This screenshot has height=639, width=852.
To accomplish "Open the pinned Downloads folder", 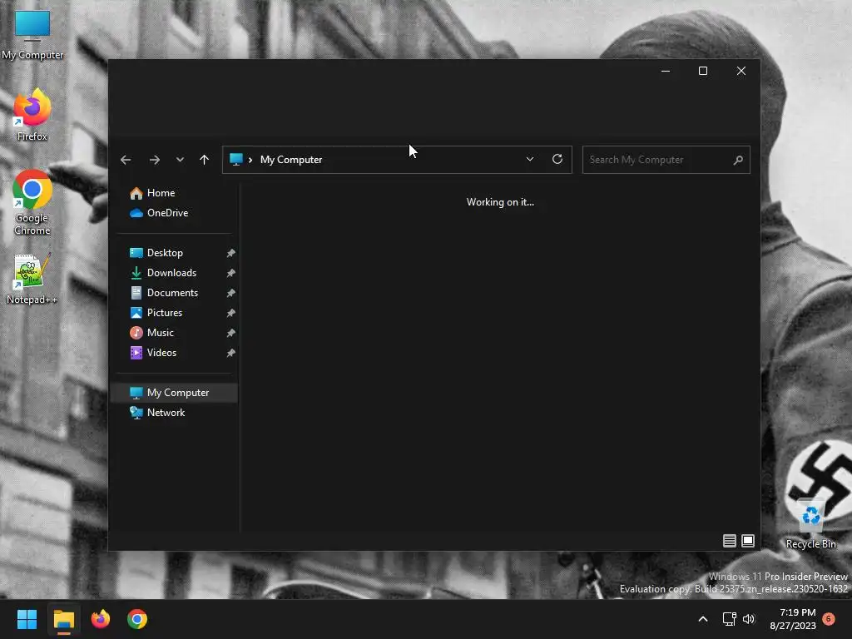I will point(163,273).
